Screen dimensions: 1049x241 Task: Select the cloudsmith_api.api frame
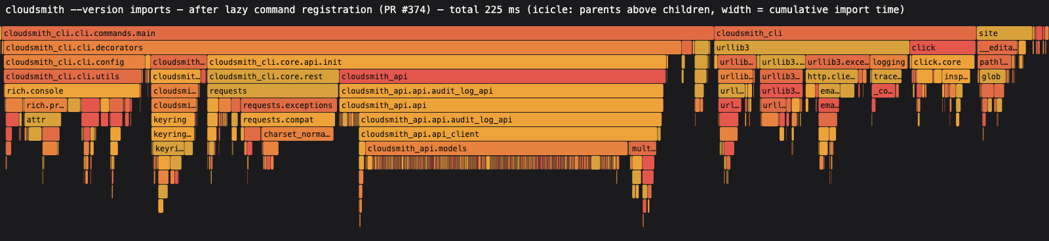(x=501, y=105)
